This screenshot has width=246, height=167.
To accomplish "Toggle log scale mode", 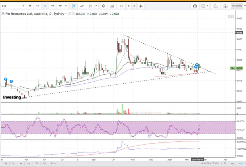I will tap(232, 163).
